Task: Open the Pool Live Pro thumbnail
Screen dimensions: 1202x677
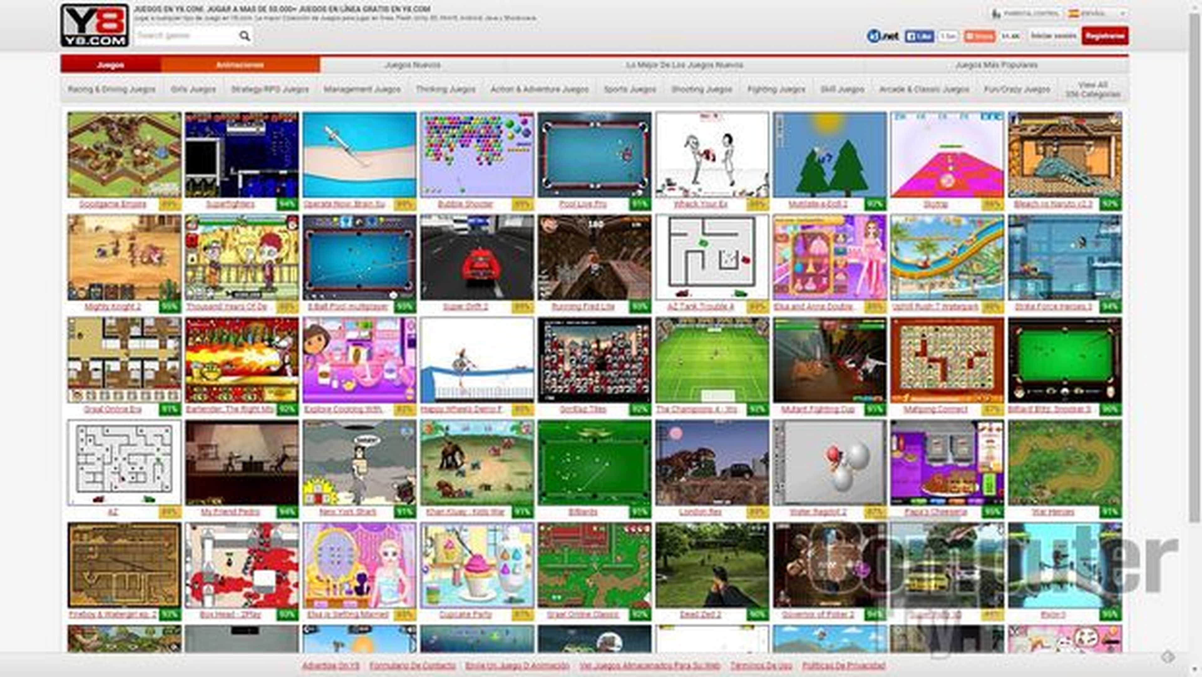Action: [x=594, y=155]
